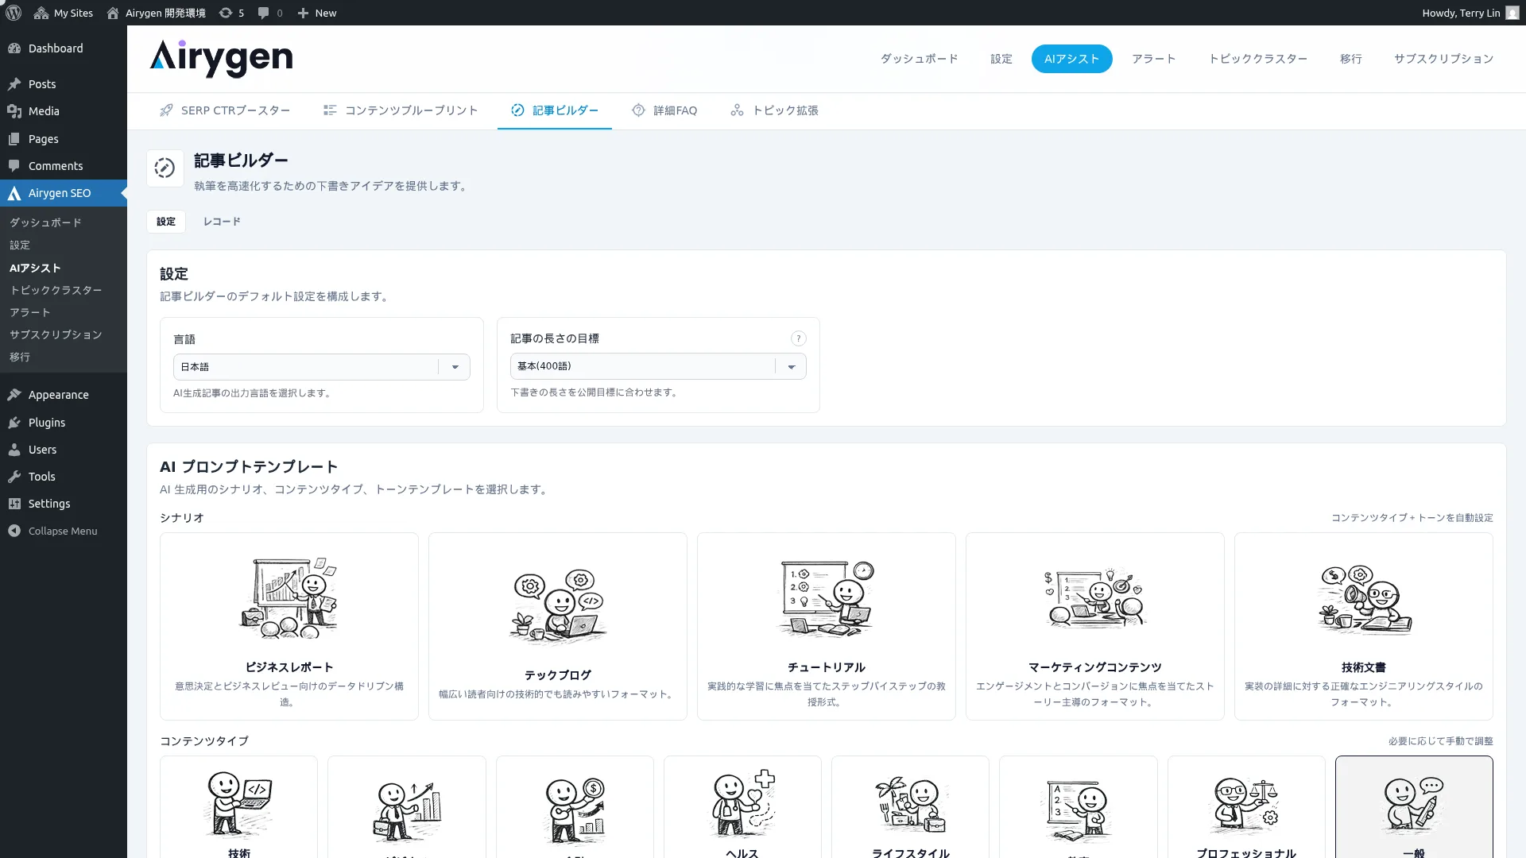
Task: Select the チュートリアル scenario card
Action: coord(827,627)
